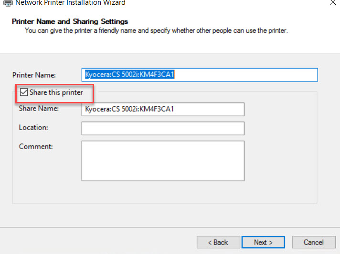
Task: Proceed with the Next button
Action: coord(263,242)
